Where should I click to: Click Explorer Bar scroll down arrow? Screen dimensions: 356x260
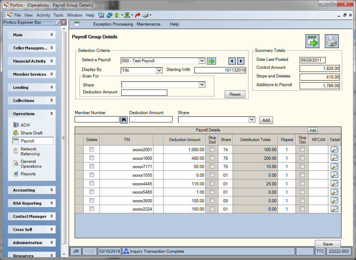(x=64, y=254)
